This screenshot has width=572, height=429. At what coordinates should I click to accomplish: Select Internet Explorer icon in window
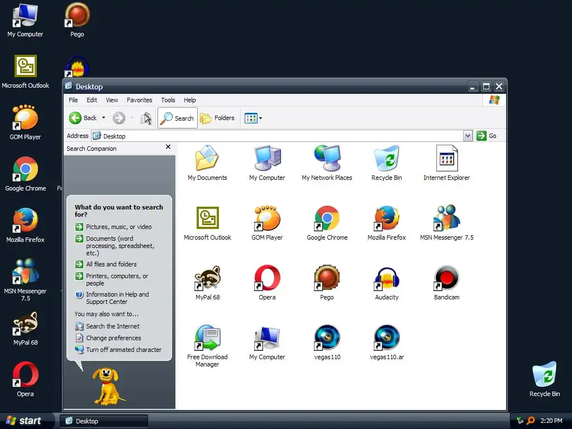[x=446, y=158]
